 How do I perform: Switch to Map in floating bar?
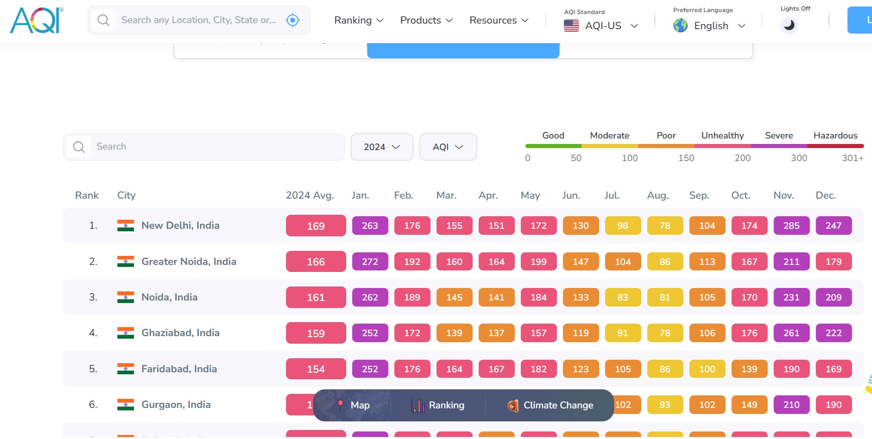tap(353, 405)
